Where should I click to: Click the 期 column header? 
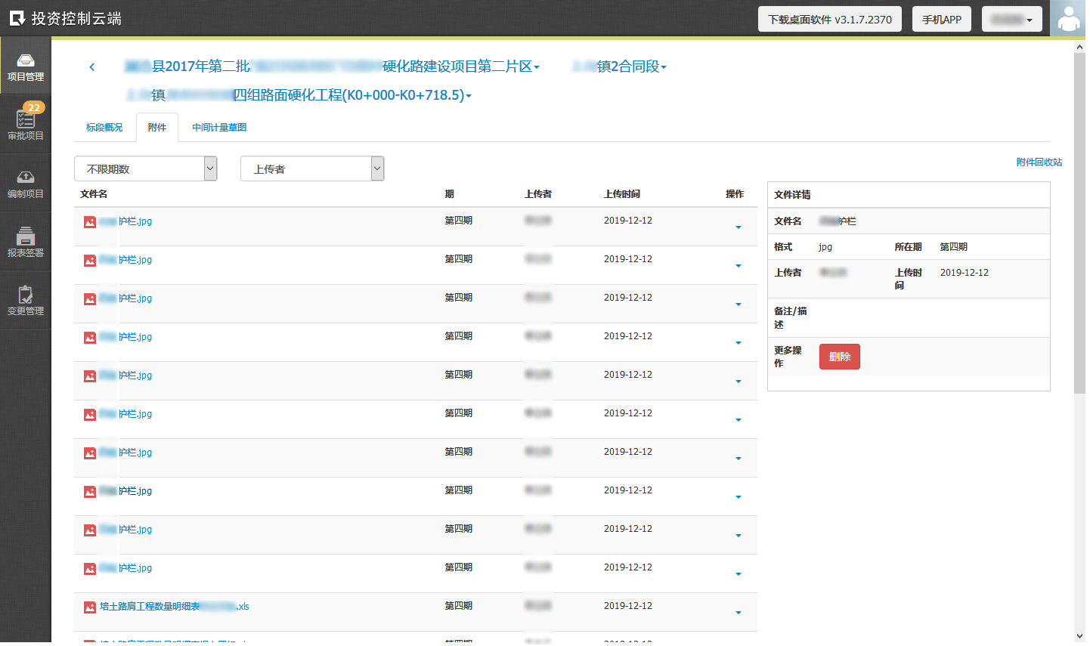click(449, 194)
